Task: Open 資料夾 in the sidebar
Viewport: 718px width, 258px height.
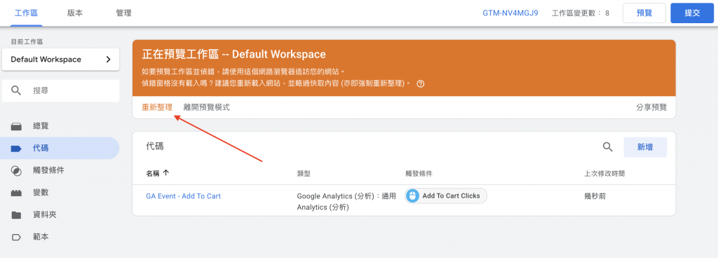Action: 60,215
